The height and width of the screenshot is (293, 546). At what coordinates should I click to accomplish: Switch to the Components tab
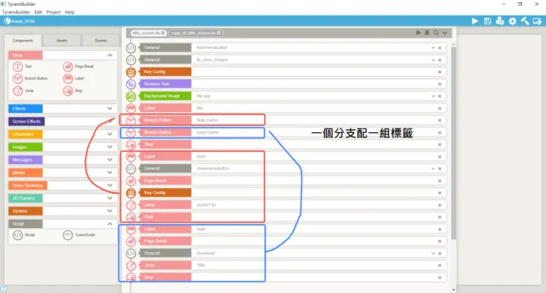pos(23,41)
